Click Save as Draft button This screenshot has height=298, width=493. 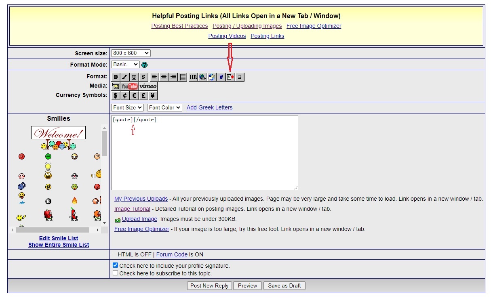coord(284,285)
